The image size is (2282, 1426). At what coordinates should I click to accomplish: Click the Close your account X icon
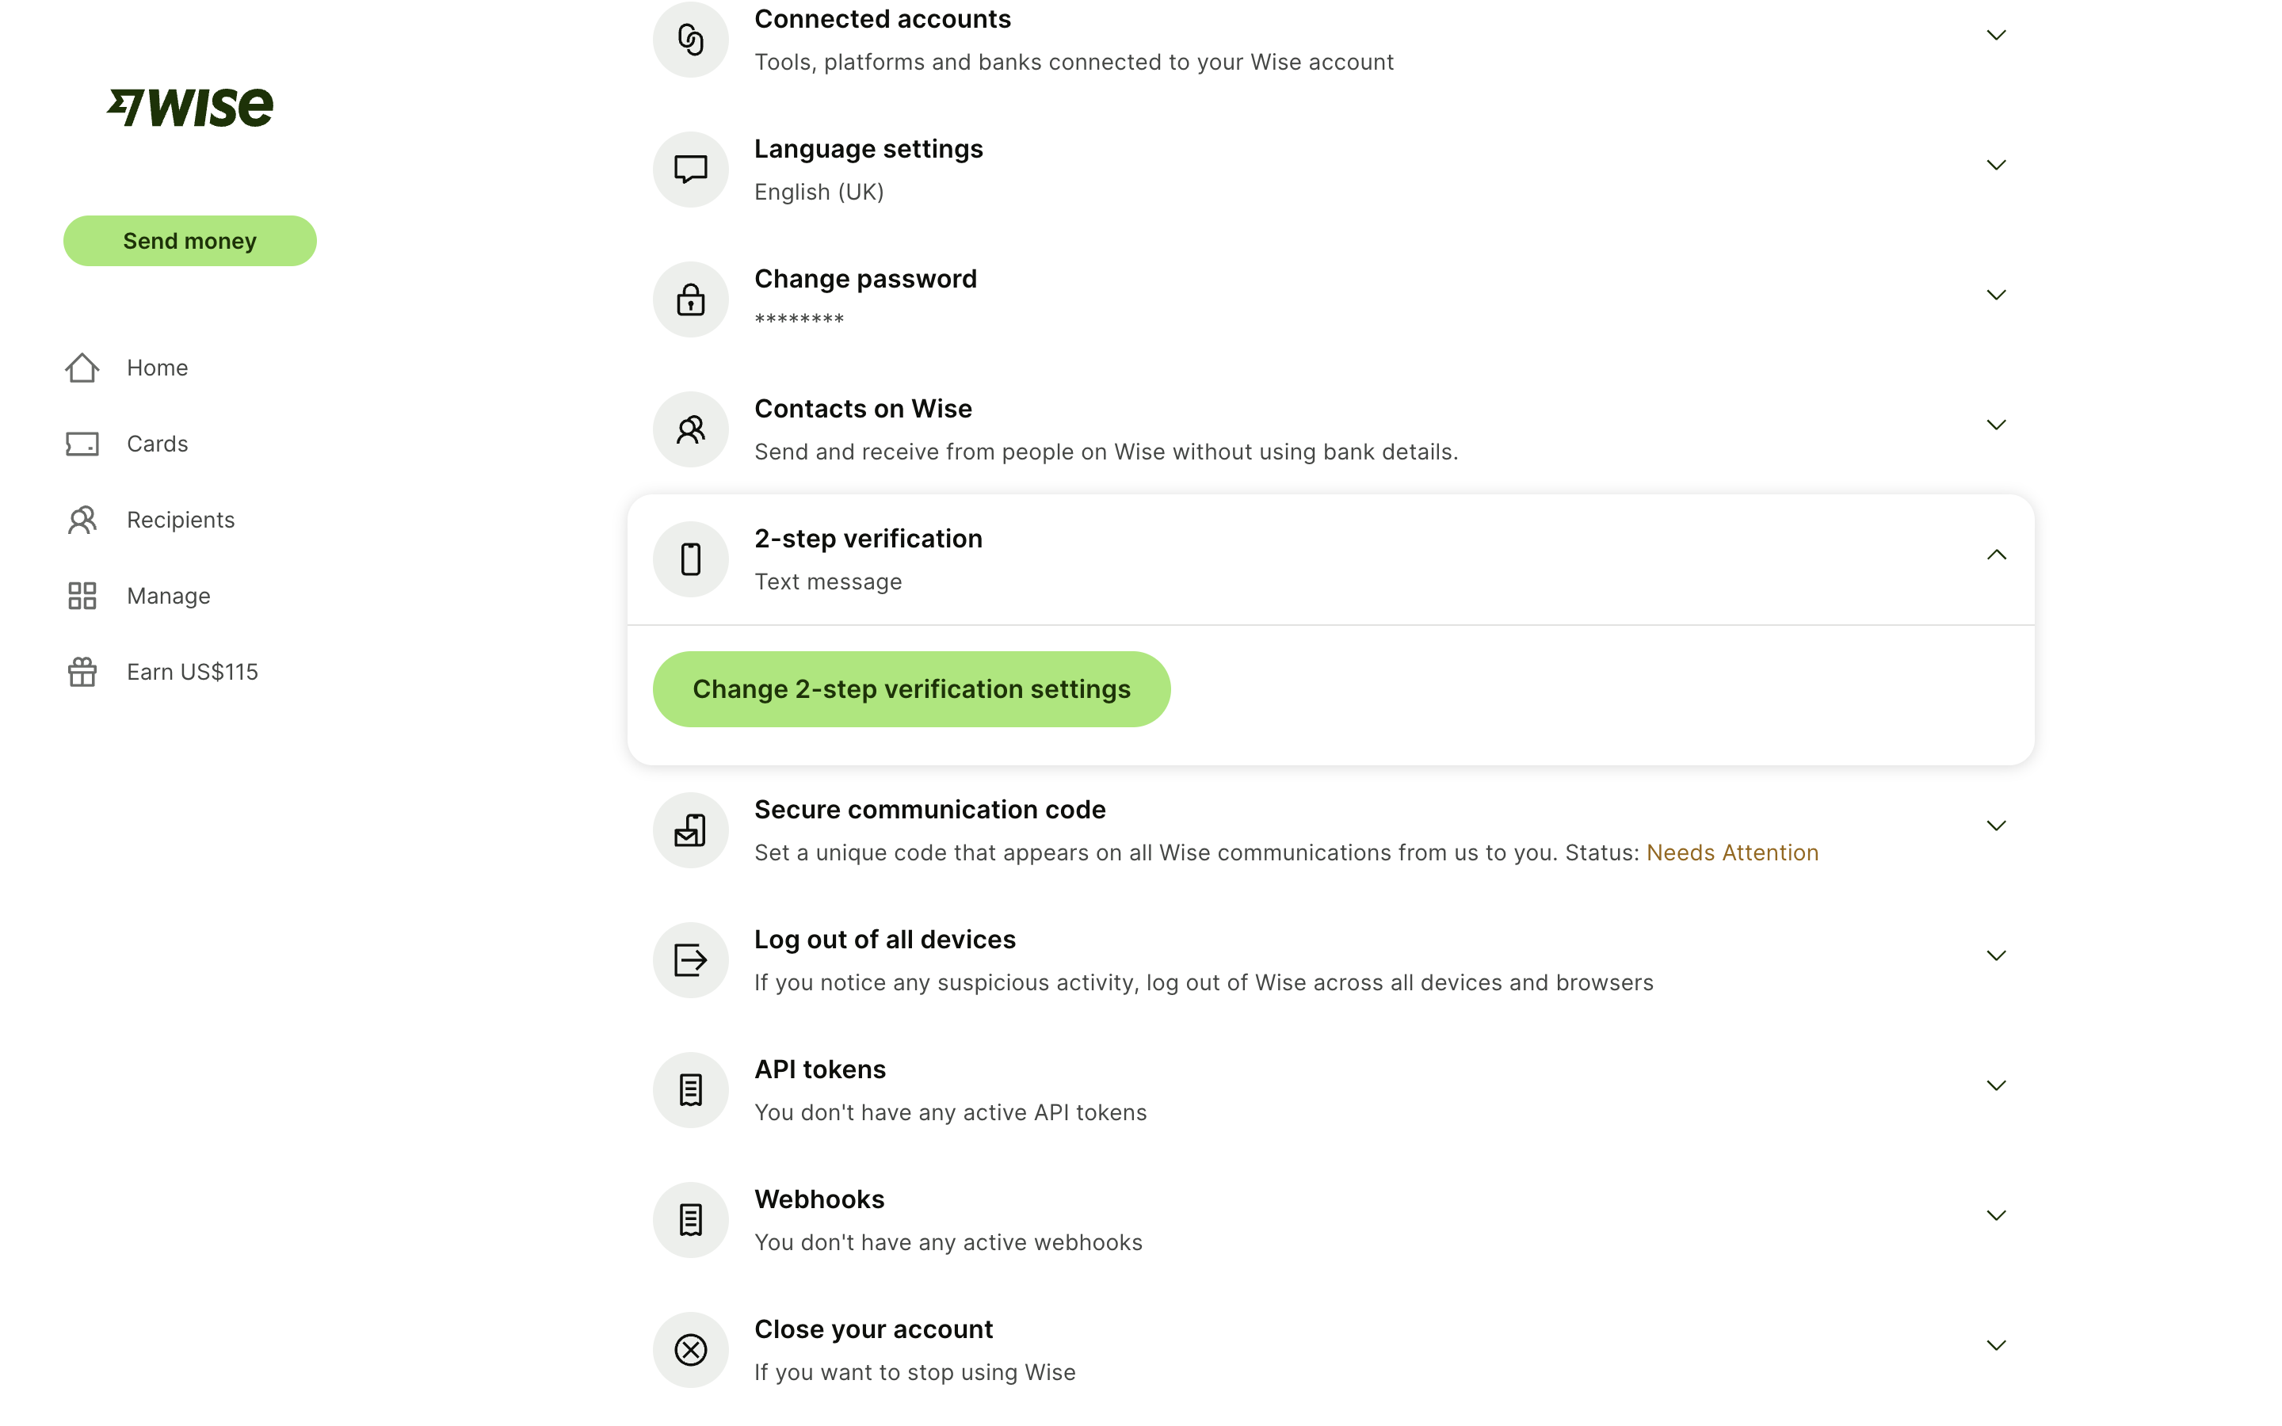click(690, 1350)
